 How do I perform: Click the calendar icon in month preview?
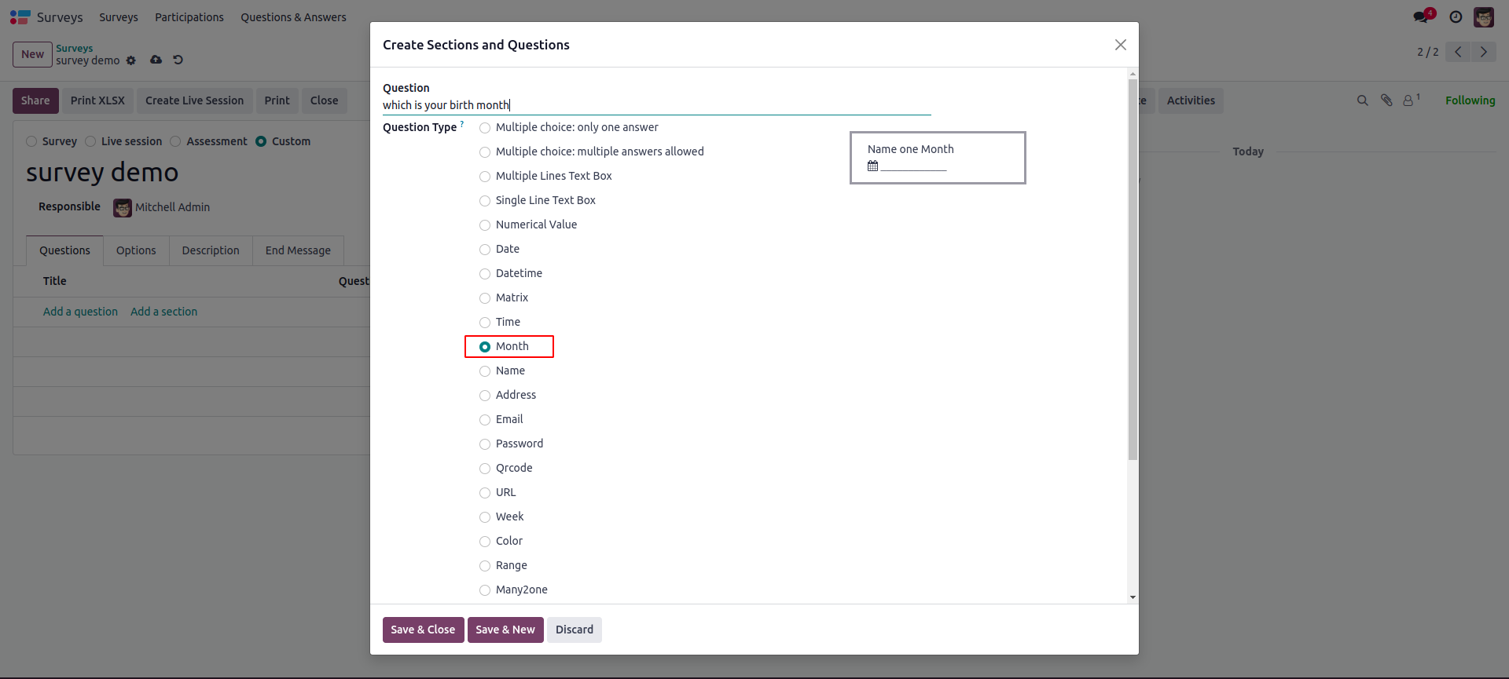[872, 166]
